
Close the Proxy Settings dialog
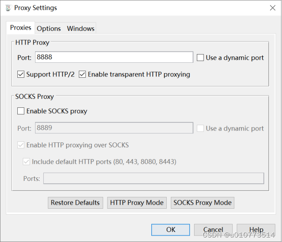272,8
